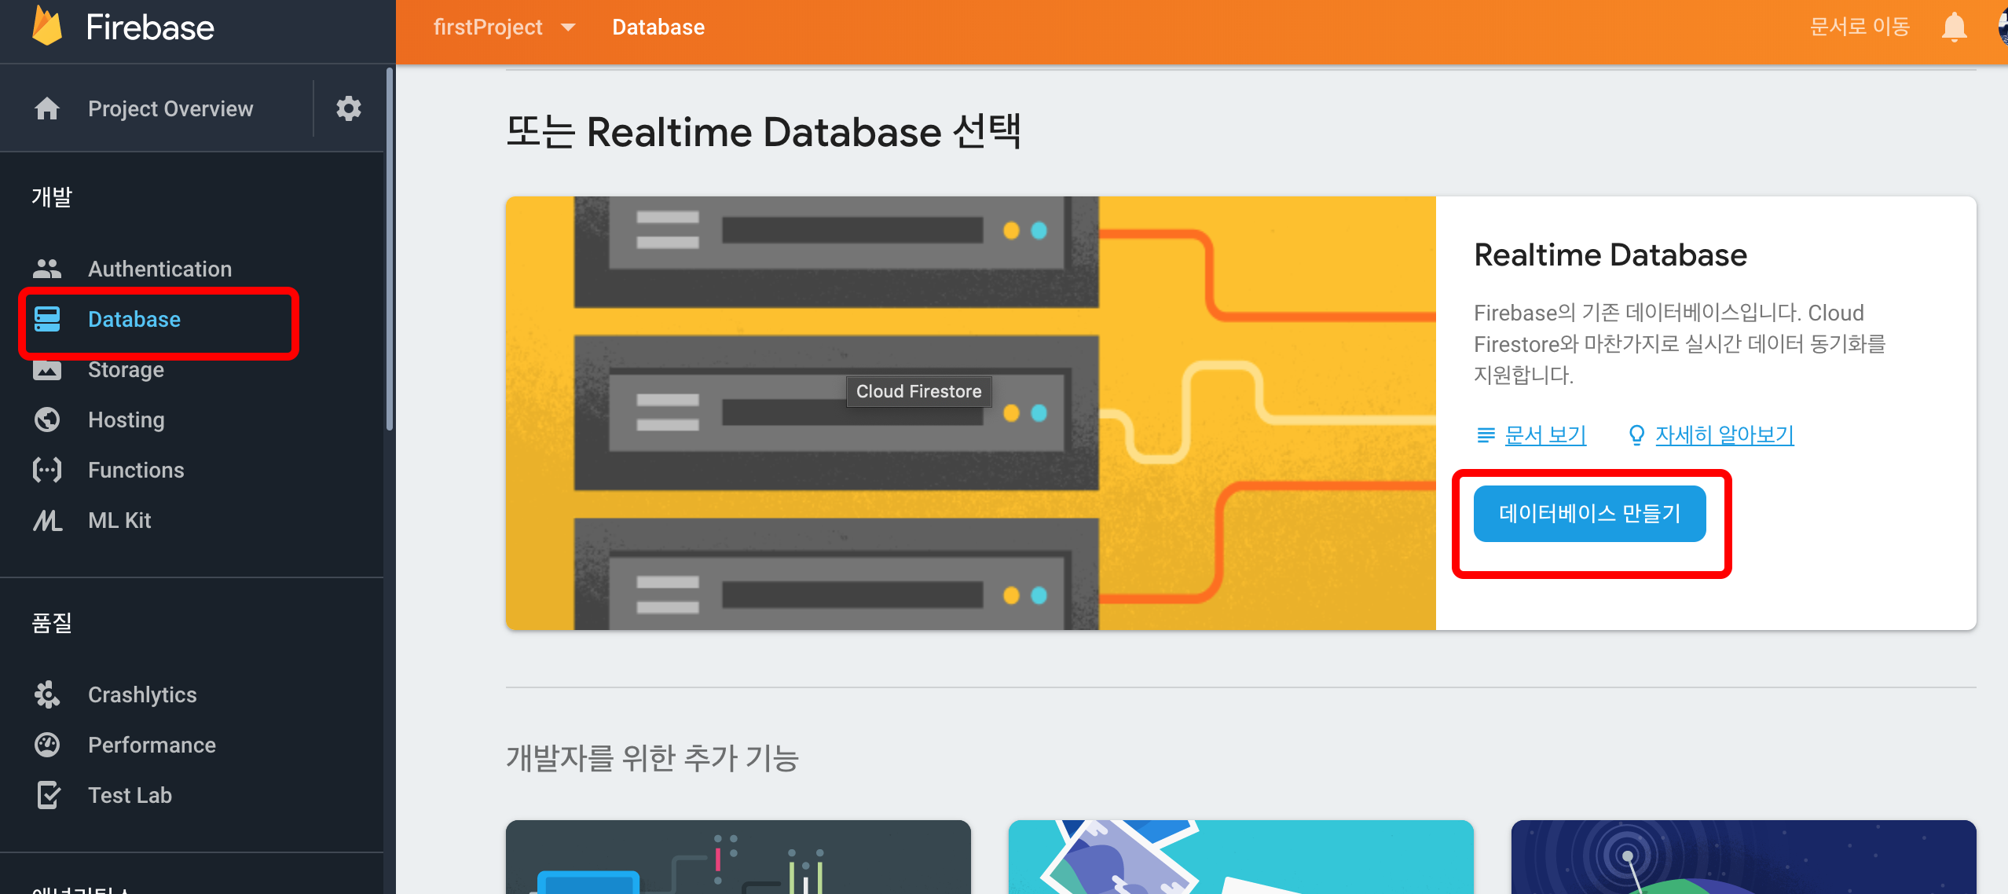Click the Performance gauge icon
Image resolution: width=2008 pixels, height=894 pixels.
click(x=47, y=745)
